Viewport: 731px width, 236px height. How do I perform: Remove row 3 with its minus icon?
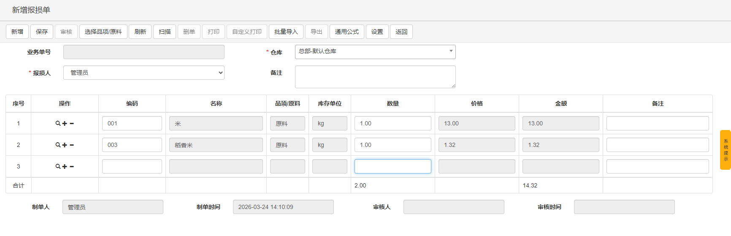point(72,167)
